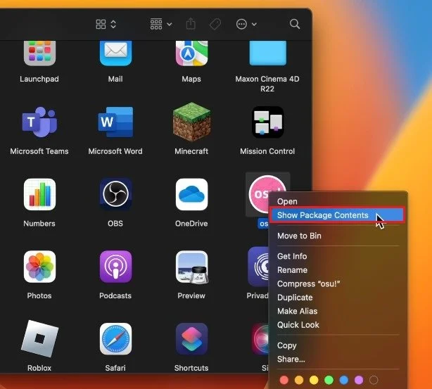The height and width of the screenshot is (389, 432).
Task: Select the Microsoft Teams icon
Action: pos(39,122)
